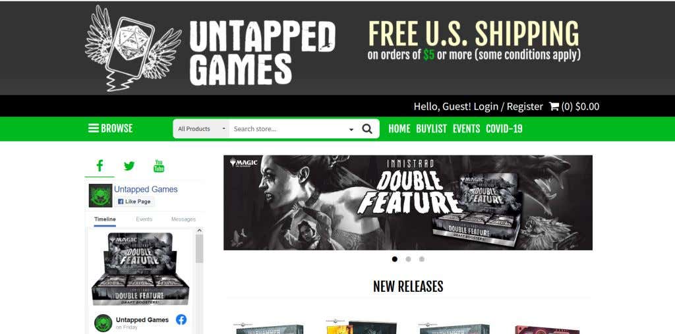The width and height of the screenshot is (675, 334).
Task: Click the Untapped Games winged card logo
Action: (133, 48)
